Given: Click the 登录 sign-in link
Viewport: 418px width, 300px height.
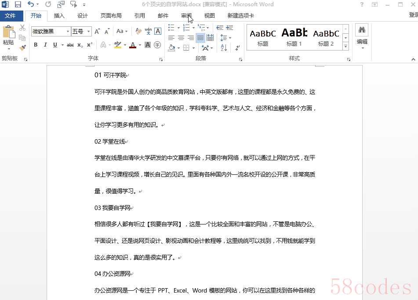Looking at the screenshot, I should point(414,15).
